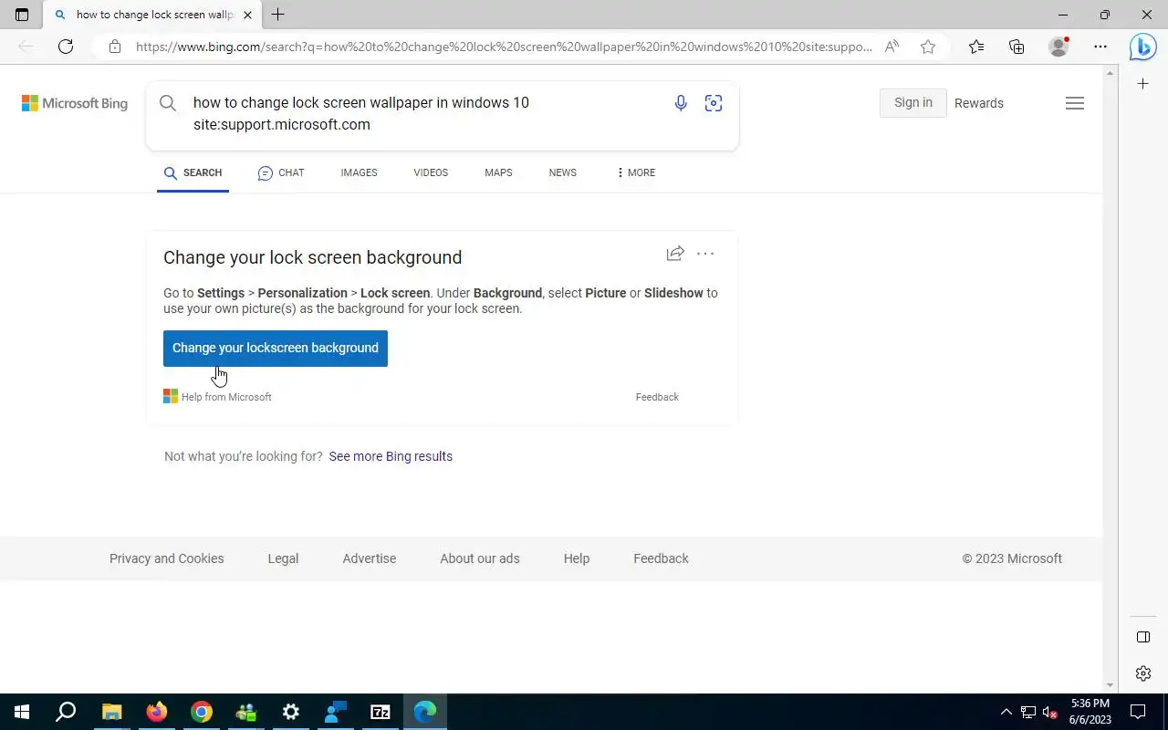Click the address bar URL

503,47
